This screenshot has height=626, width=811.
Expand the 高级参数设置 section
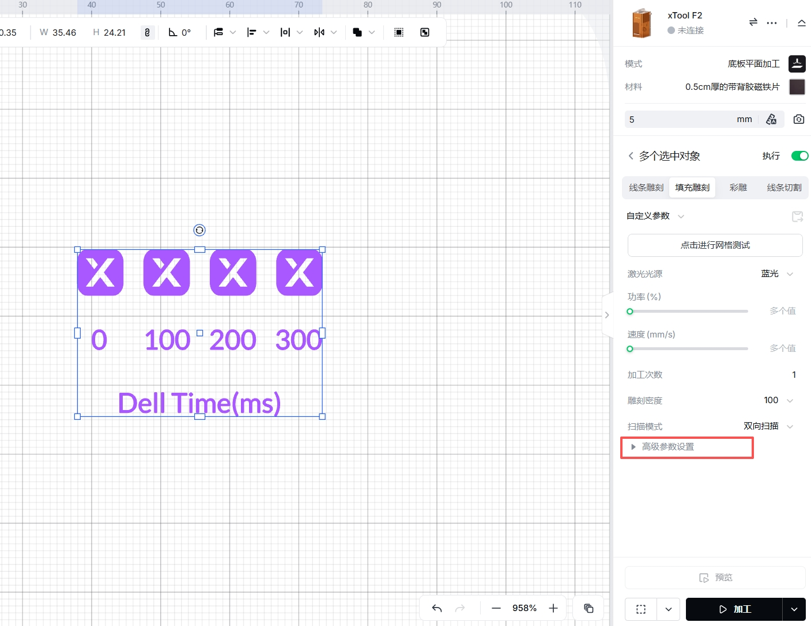(667, 447)
